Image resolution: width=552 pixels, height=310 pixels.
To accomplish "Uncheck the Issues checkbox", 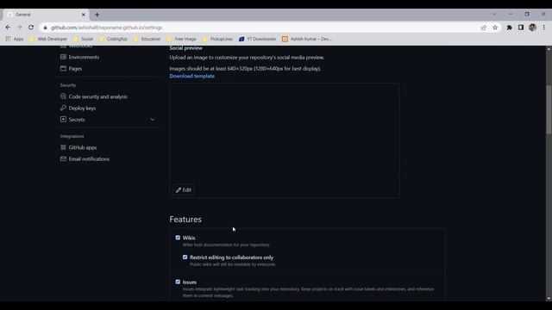I will (x=178, y=282).
